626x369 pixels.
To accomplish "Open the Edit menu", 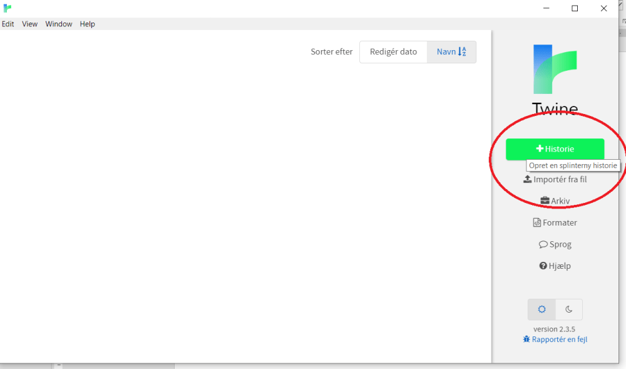I will 8,24.
